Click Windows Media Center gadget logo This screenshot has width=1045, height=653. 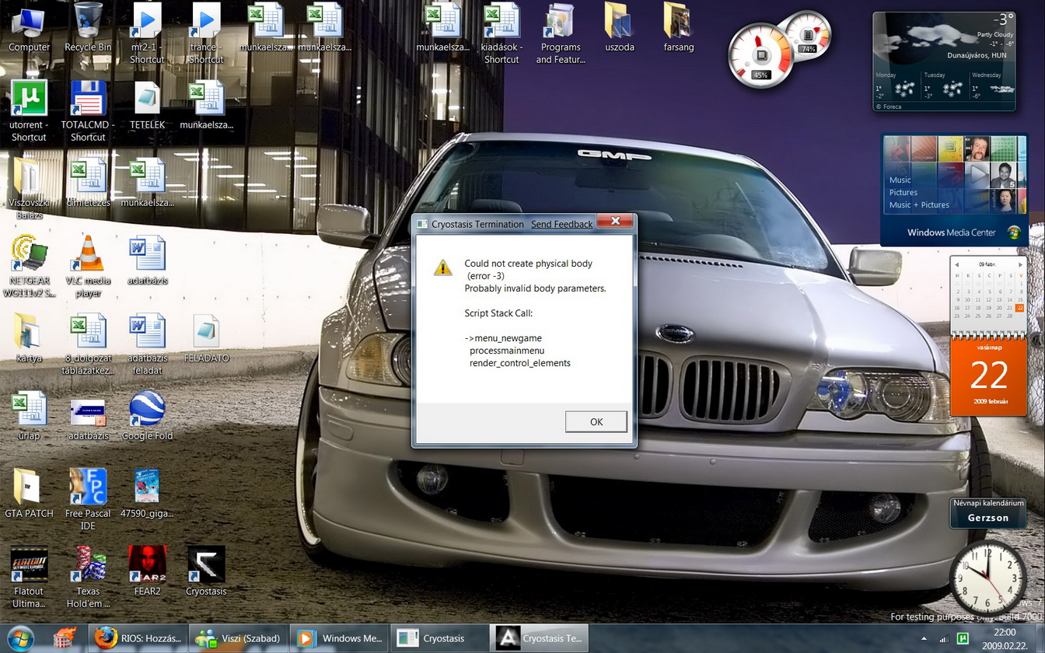click(1013, 232)
